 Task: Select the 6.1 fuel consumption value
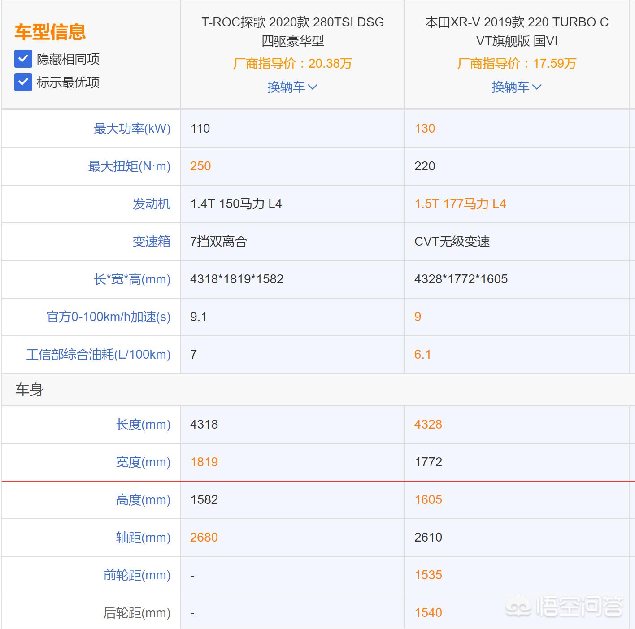pyautogui.click(x=422, y=355)
